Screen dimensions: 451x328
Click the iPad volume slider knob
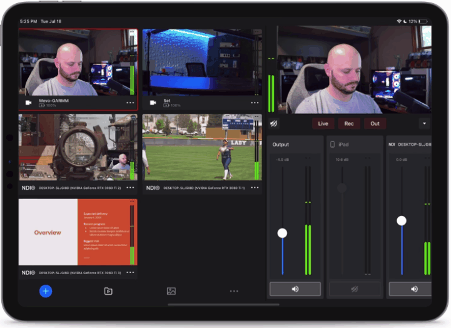click(x=342, y=188)
